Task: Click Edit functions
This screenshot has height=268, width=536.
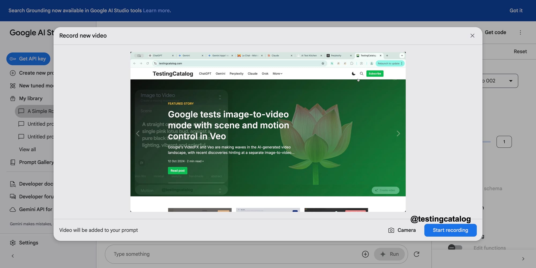Action: (x=489, y=248)
